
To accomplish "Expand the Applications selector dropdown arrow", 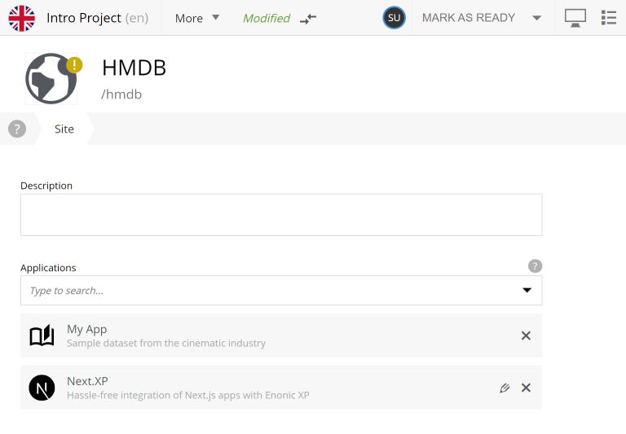I will (527, 291).
